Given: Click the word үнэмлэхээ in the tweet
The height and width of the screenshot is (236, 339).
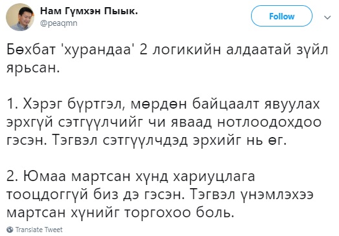Looking at the screenshot, I should [276, 195].
